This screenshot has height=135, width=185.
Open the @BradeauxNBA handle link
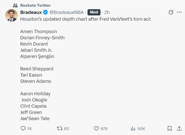[66, 12]
